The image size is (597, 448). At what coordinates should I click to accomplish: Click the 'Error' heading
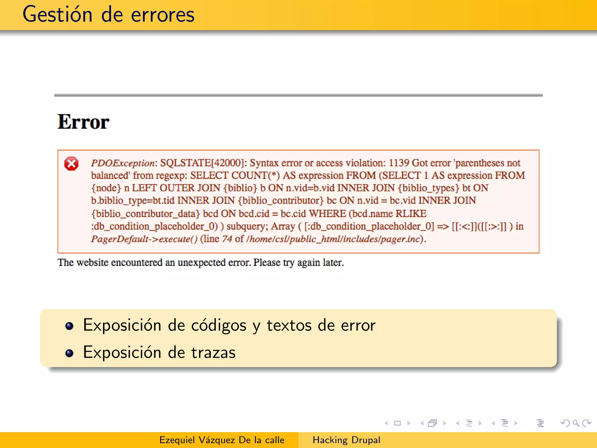click(83, 122)
